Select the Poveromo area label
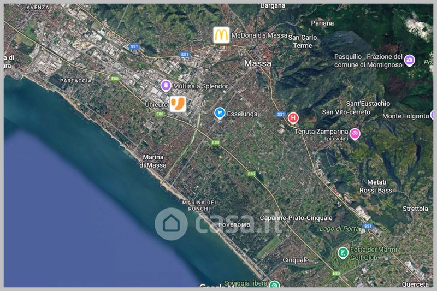This screenshot has width=437, height=291. point(234,225)
